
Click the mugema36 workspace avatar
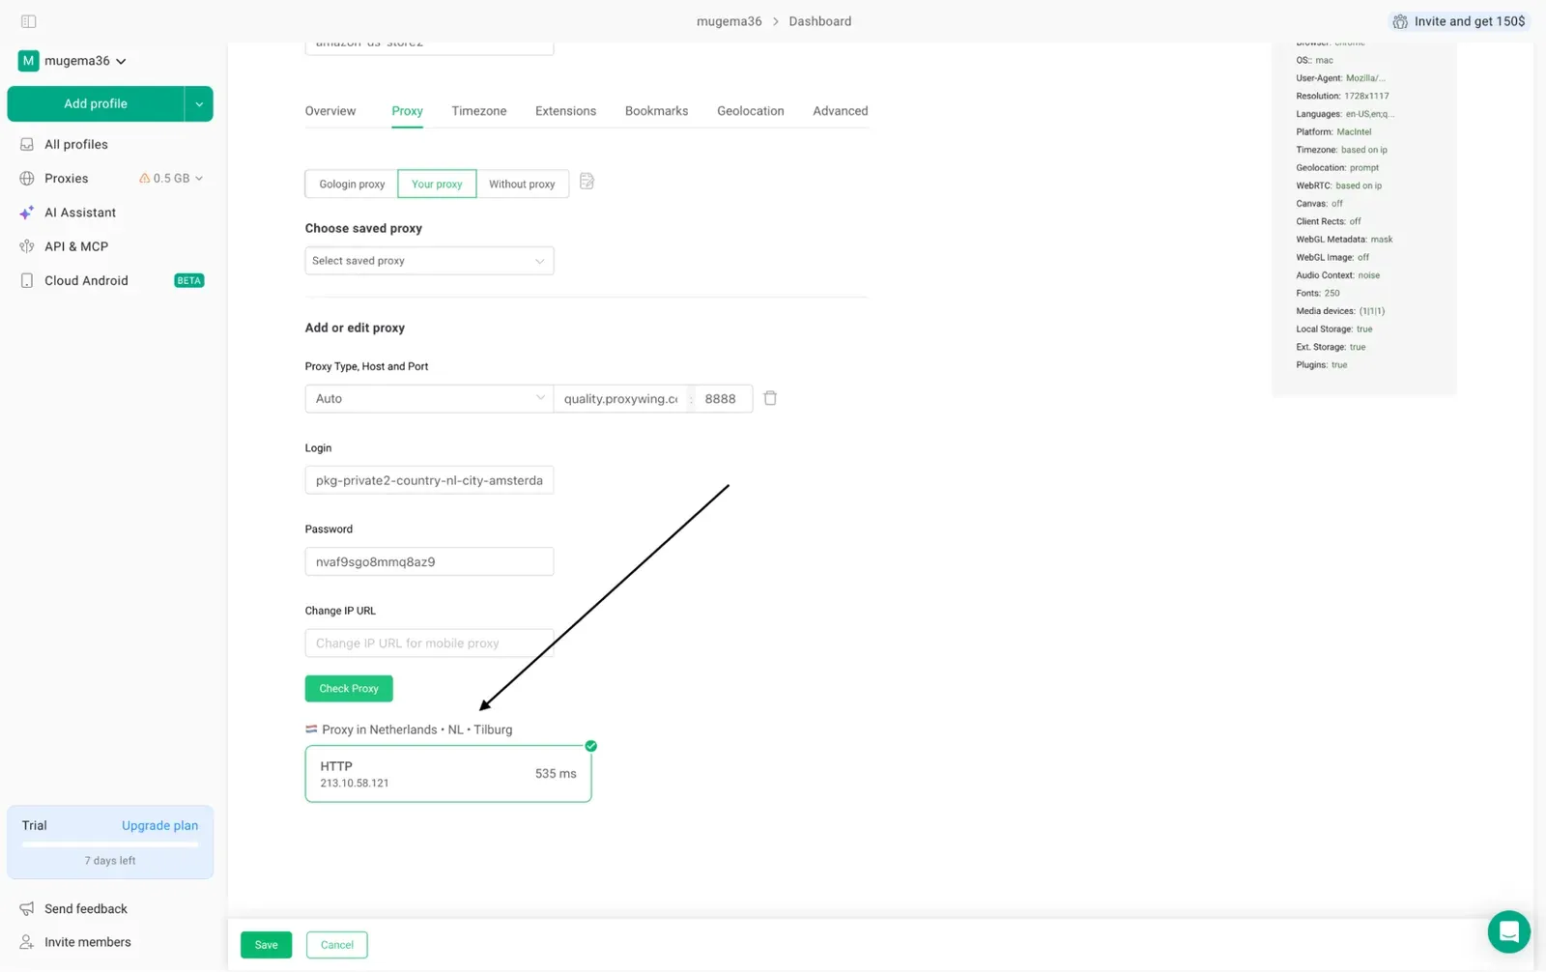click(28, 61)
